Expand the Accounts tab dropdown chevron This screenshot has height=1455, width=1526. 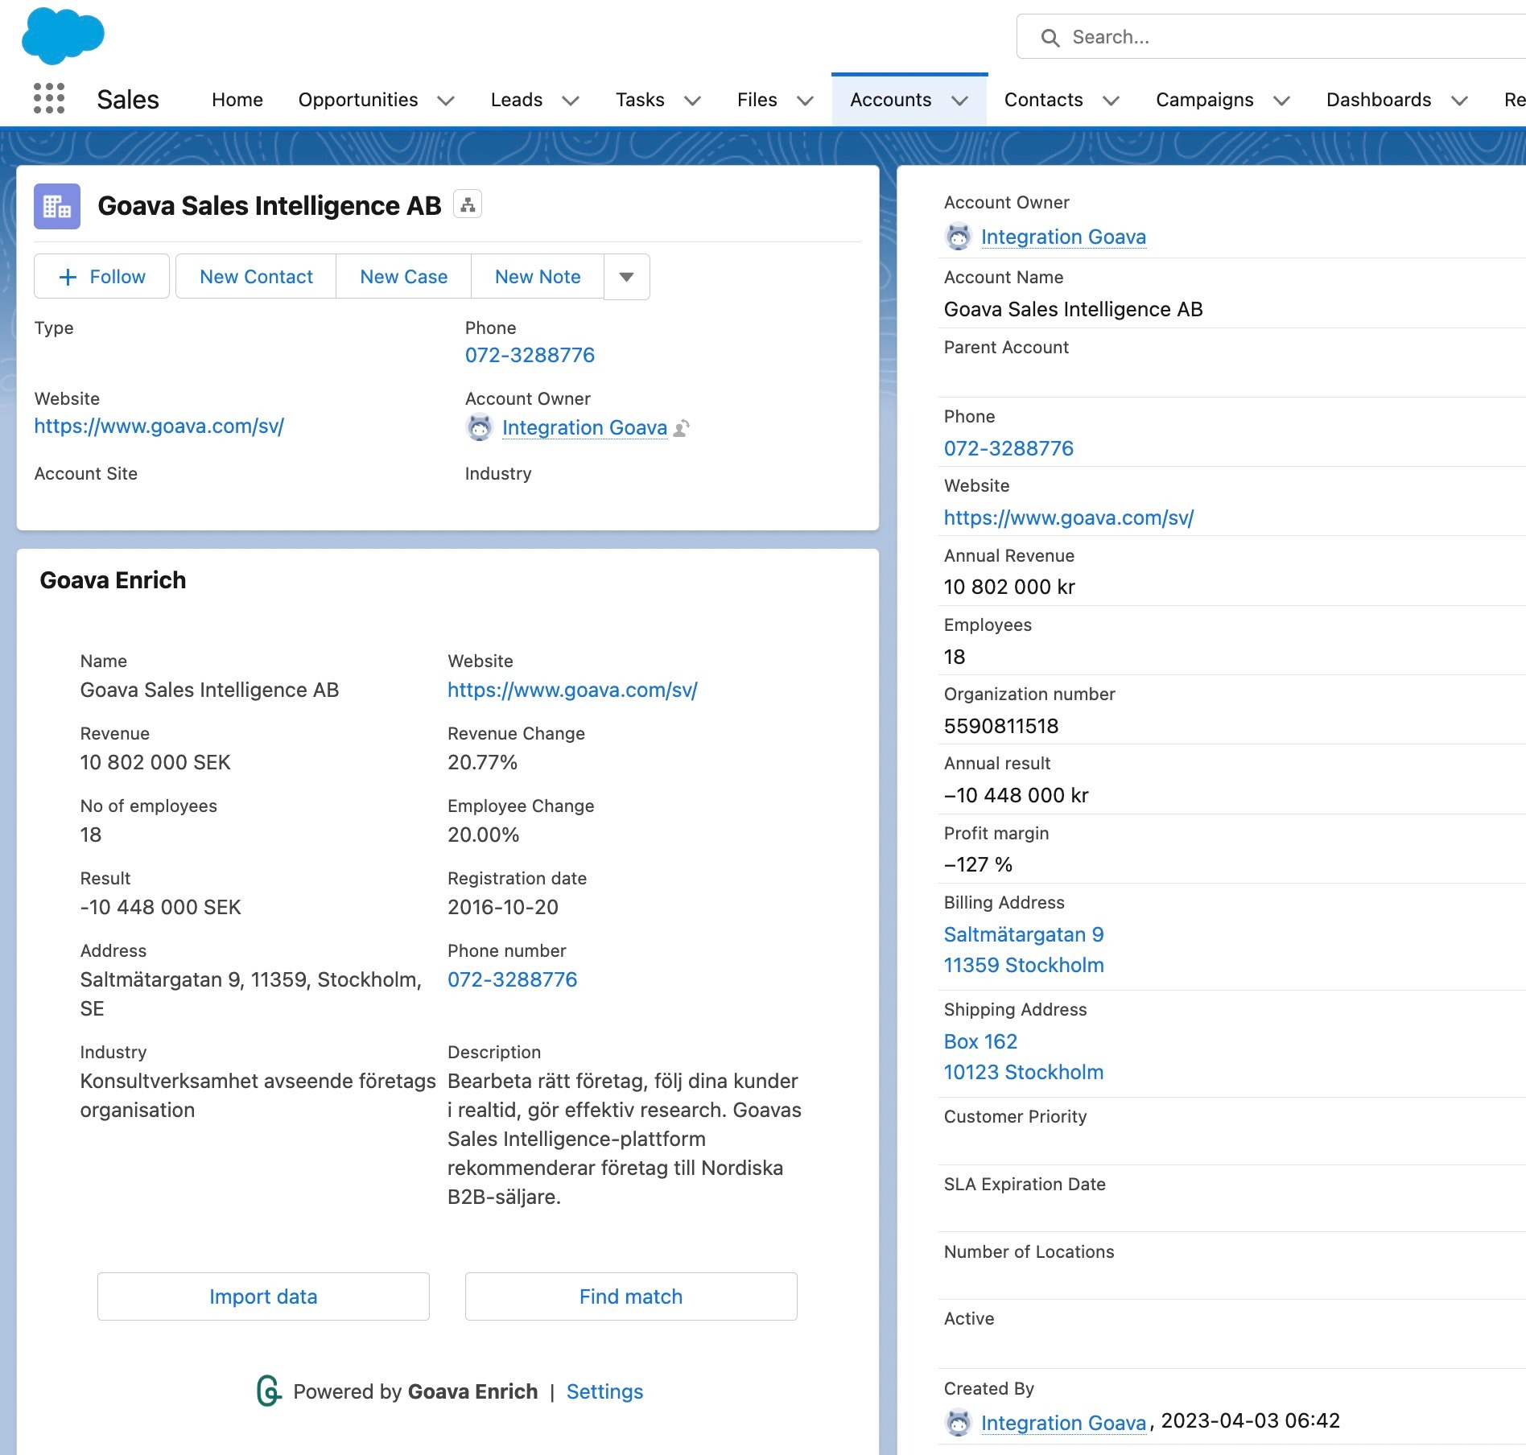pyautogui.click(x=959, y=101)
